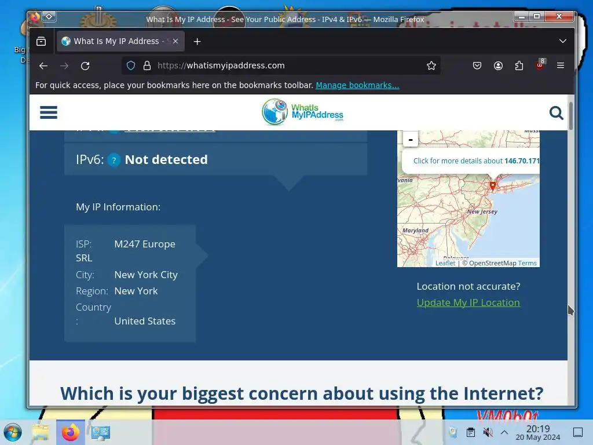Close the What Is My IP Address tab

175,41
